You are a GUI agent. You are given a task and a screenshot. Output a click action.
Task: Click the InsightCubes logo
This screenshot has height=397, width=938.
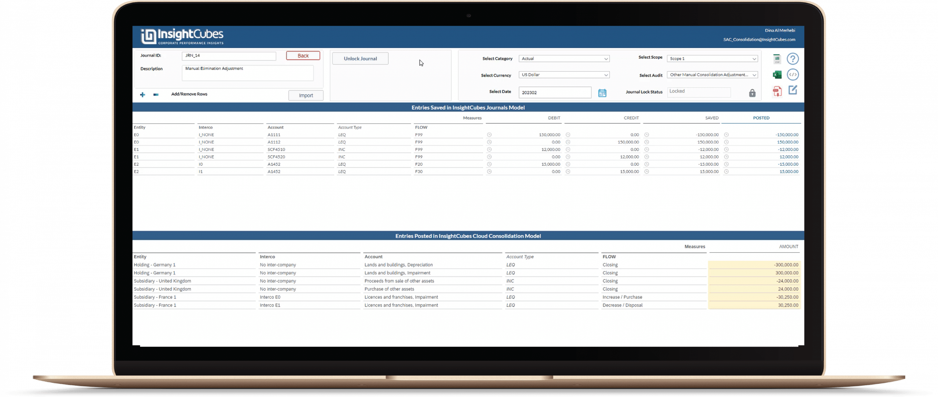182,37
